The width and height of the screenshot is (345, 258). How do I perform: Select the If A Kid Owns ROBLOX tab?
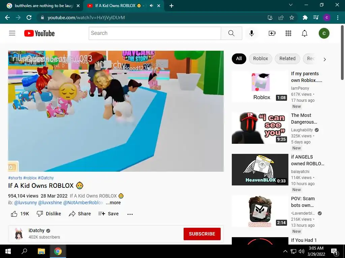coord(120,6)
